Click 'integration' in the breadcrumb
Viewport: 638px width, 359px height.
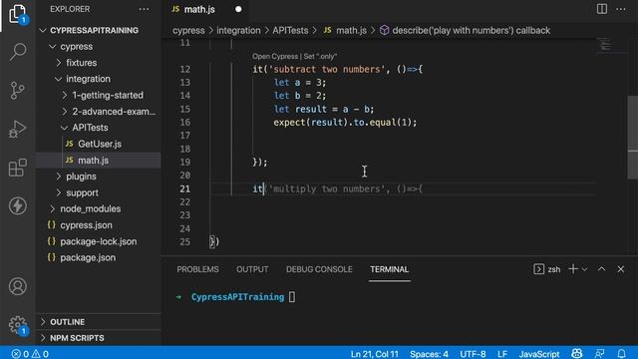pyautogui.click(x=238, y=31)
